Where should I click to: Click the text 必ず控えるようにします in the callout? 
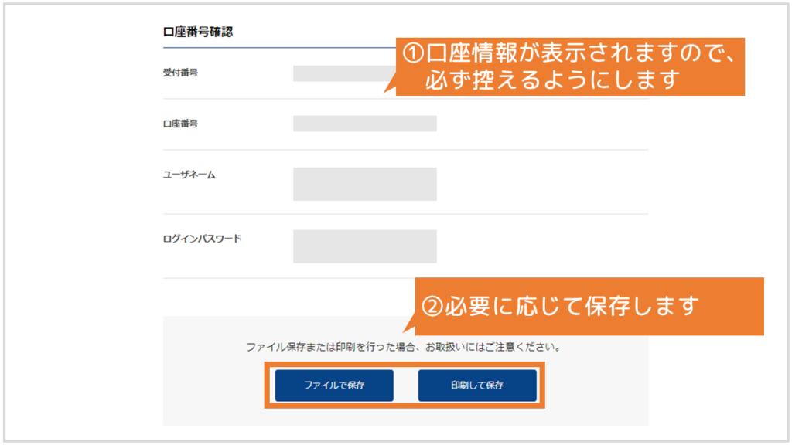click(x=552, y=80)
